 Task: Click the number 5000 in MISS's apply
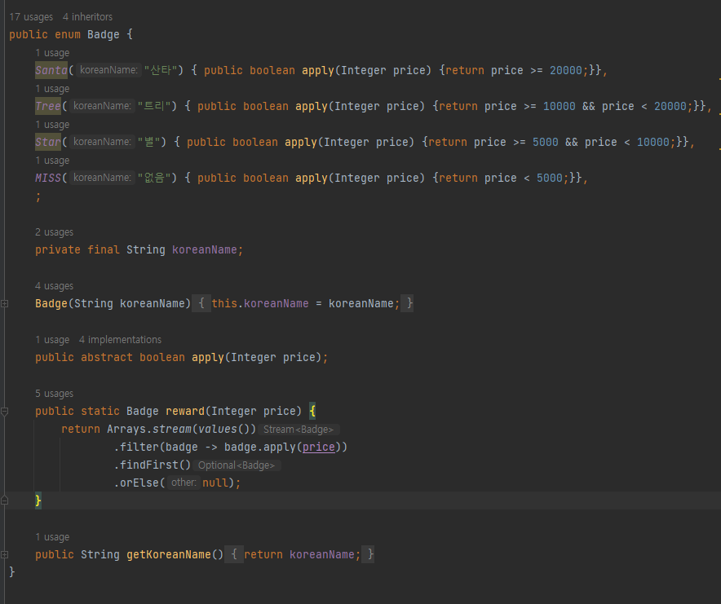tap(550, 178)
